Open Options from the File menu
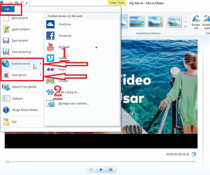Image resolution: width=210 pixels, height=175 pixels. point(22,99)
